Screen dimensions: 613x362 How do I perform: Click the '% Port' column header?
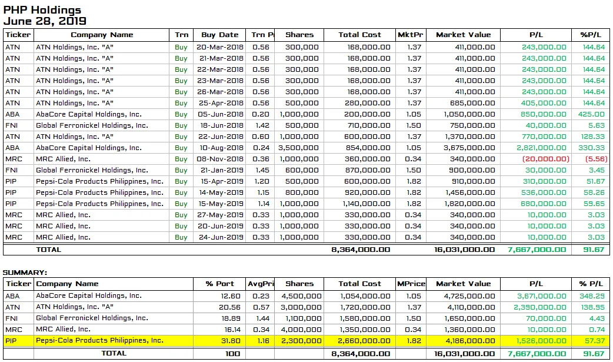tap(219, 284)
